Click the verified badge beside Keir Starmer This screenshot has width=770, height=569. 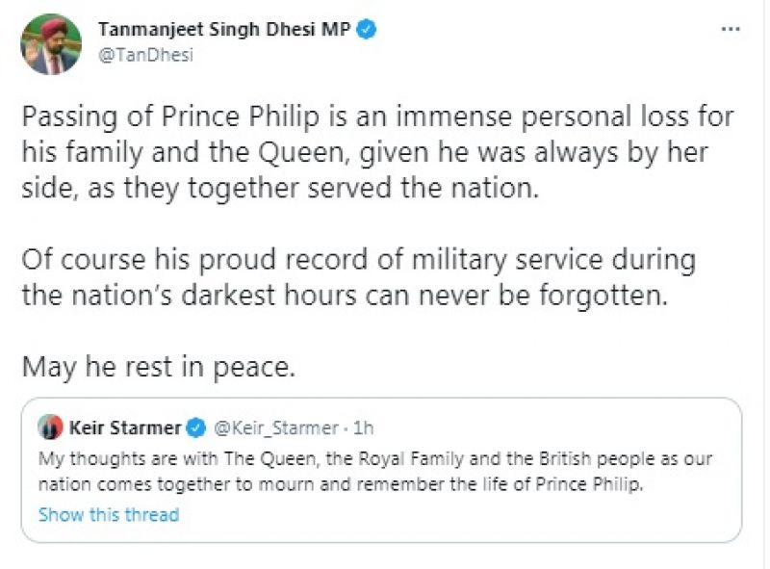195,427
